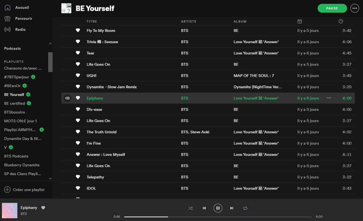Toggle the heart for Trivia Seesaw

(x=78, y=42)
